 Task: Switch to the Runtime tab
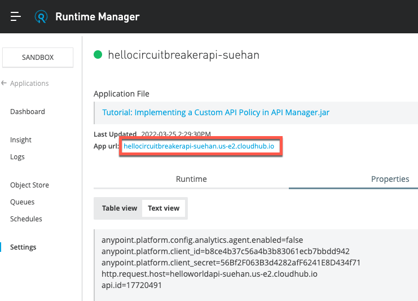191,179
